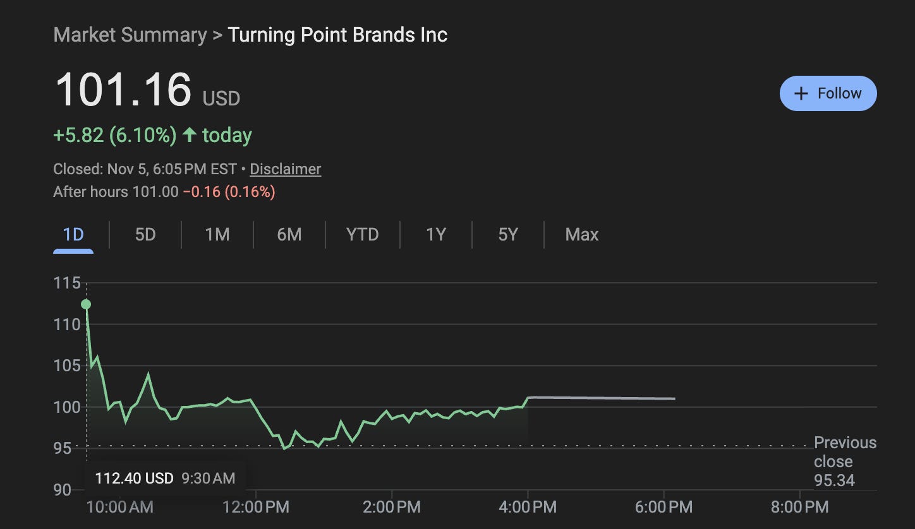This screenshot has height=529, width=915.
Task: Click the 115 y-axis label
Action: [x=67, y=283]
